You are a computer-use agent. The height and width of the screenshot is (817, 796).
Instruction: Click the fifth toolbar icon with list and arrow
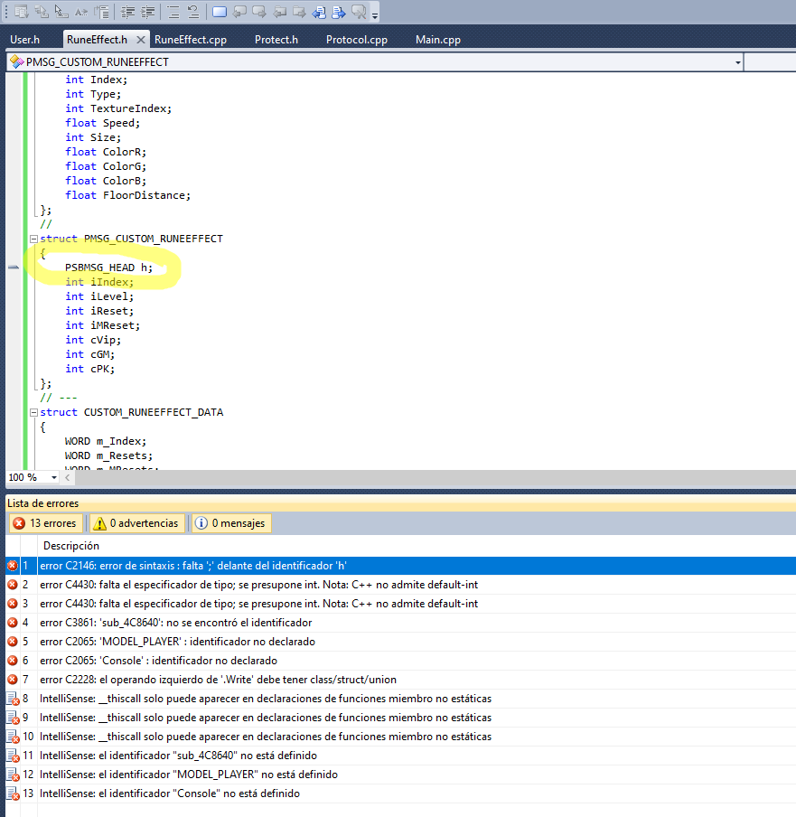point(101,12)
